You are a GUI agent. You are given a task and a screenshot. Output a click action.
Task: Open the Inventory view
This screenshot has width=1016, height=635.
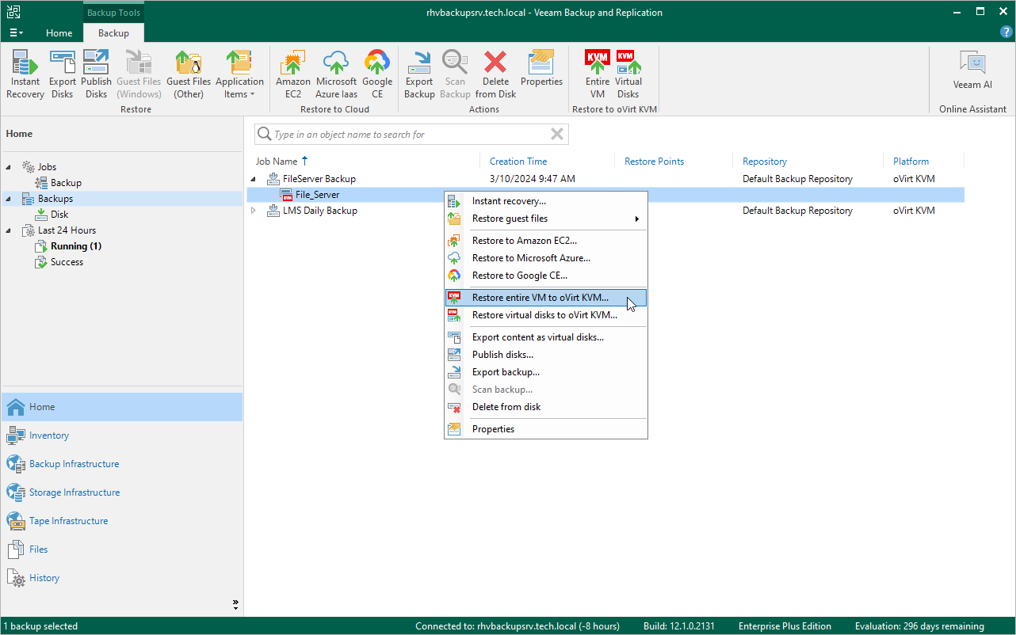click(122, 435)
